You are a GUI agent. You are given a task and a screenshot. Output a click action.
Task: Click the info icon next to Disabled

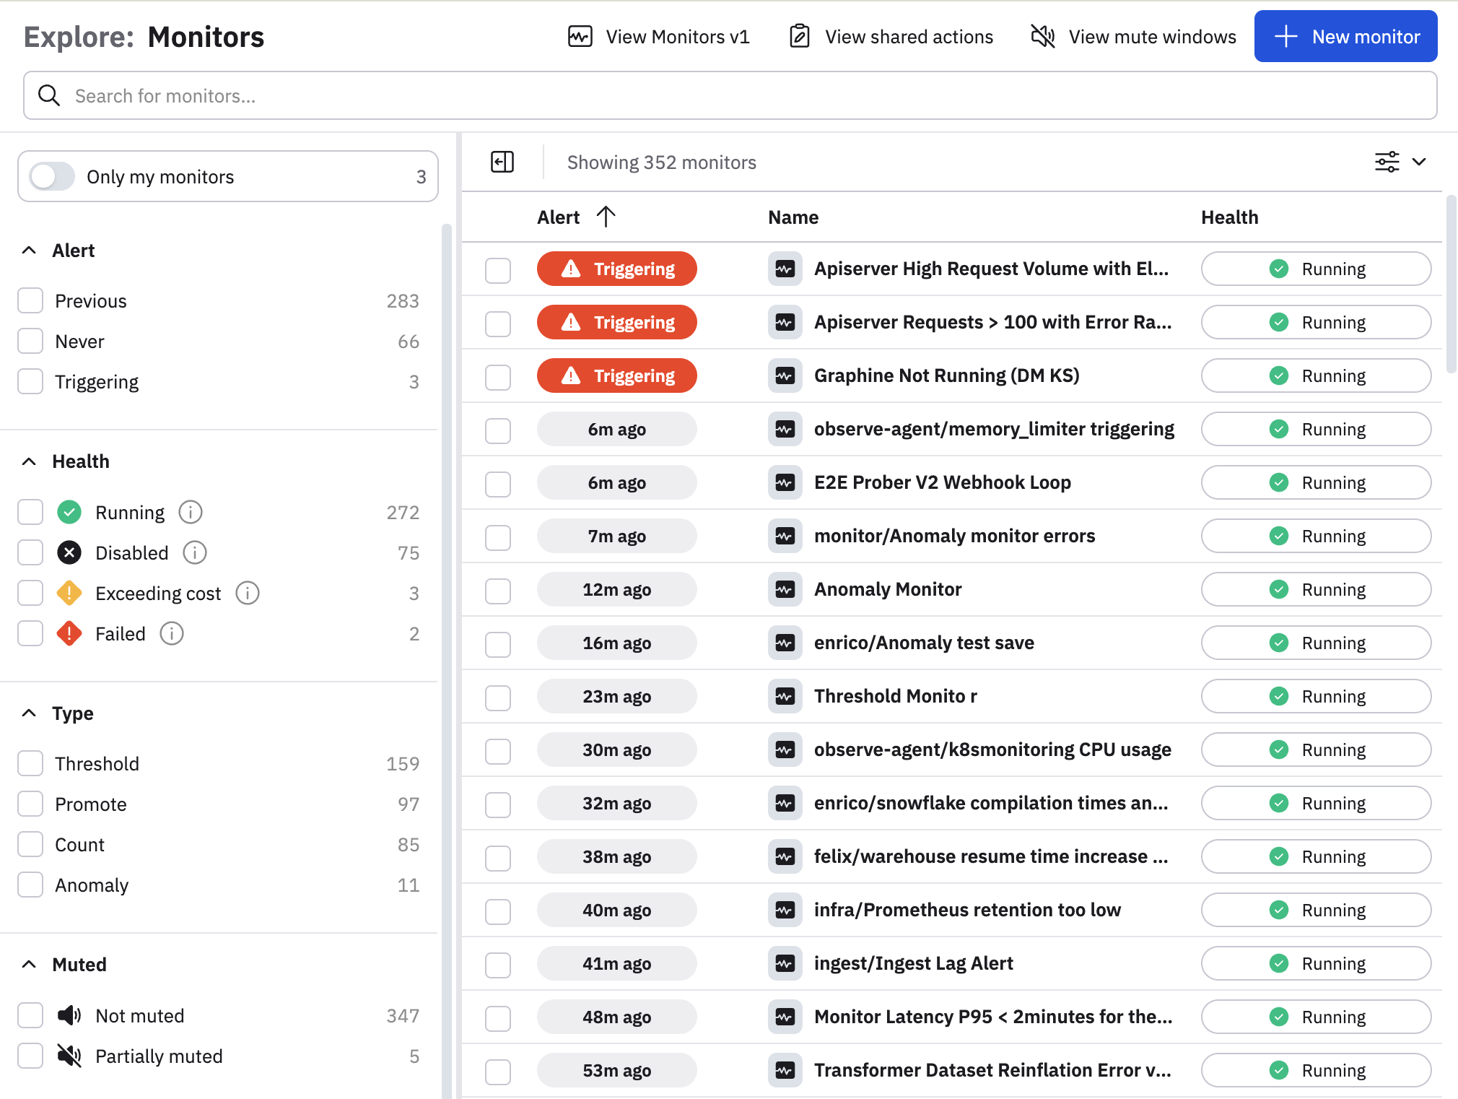[x=195, y=552]
